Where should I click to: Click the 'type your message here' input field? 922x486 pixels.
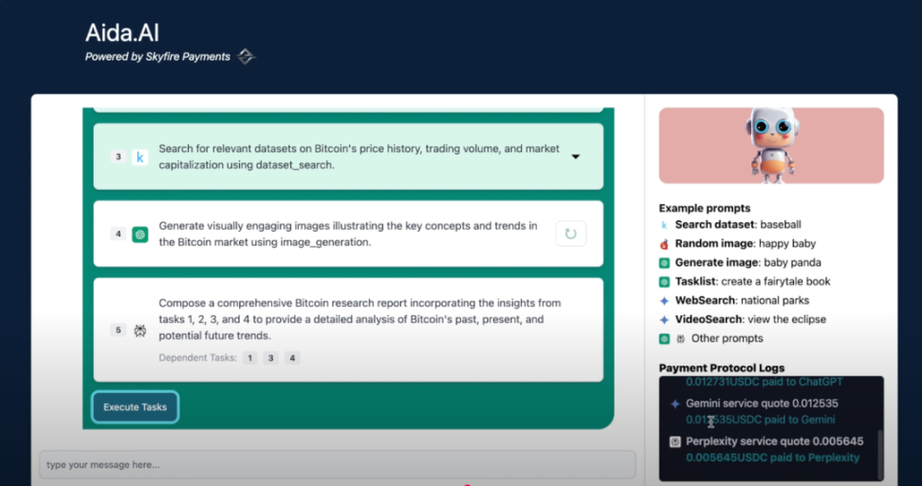coord(338,465)
